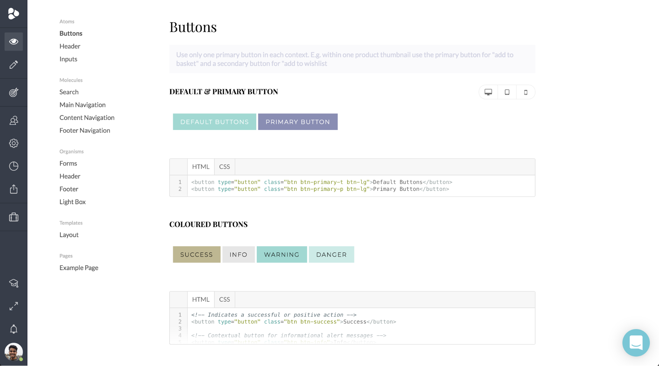This screenshot has height=366, width=659.
Task: Click the eye/preview icon in sidebar
Action: coord(14,42)
